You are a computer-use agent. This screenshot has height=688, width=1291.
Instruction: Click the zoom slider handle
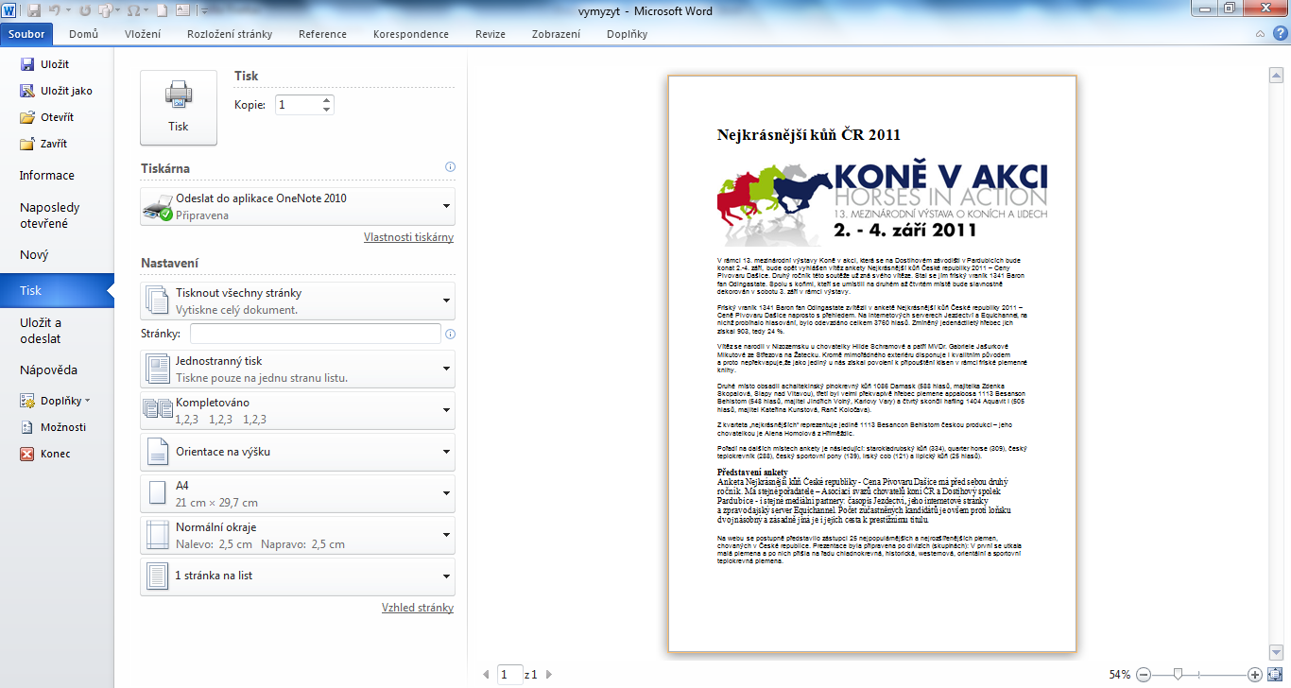coord(1178,675)
